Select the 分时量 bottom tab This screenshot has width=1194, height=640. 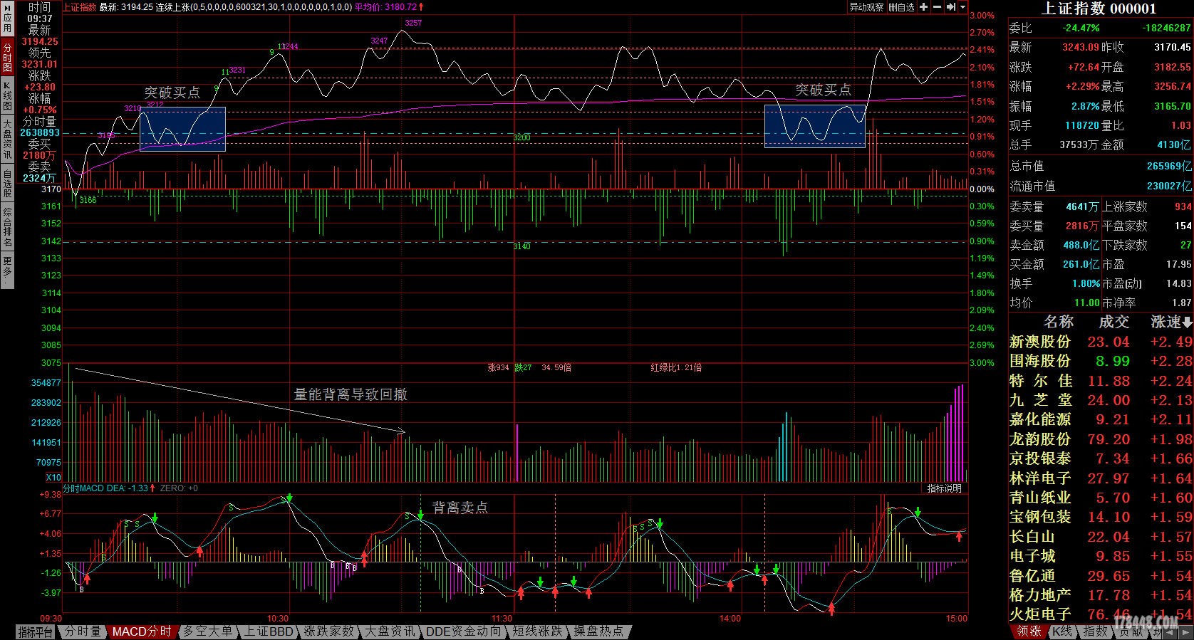tap(83, 631)
